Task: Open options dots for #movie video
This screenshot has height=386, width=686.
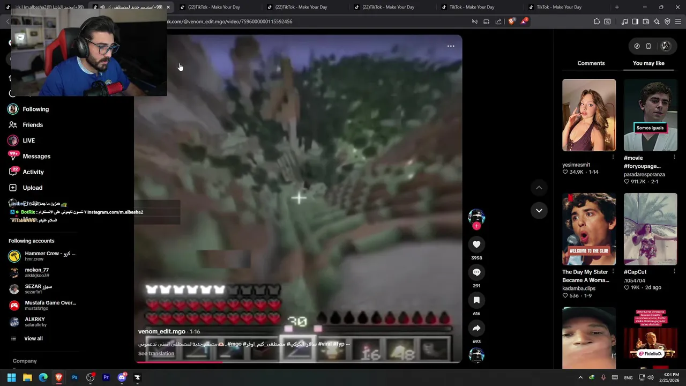Action: (x=675, y=158)
